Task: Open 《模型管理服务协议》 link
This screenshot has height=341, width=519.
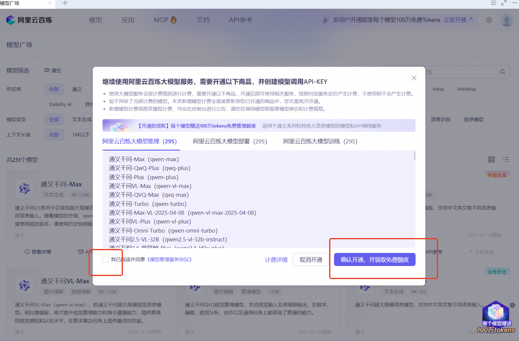Action: pos(169,260)
